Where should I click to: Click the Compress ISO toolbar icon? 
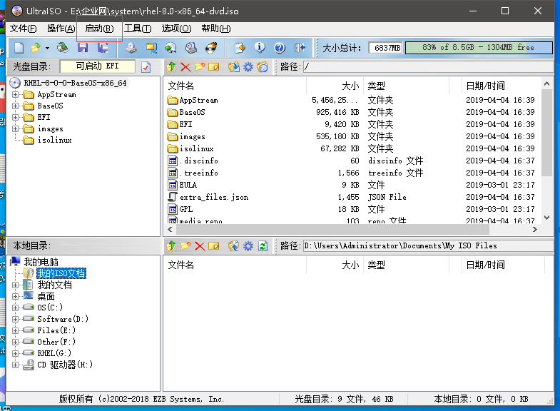(151, 48)
